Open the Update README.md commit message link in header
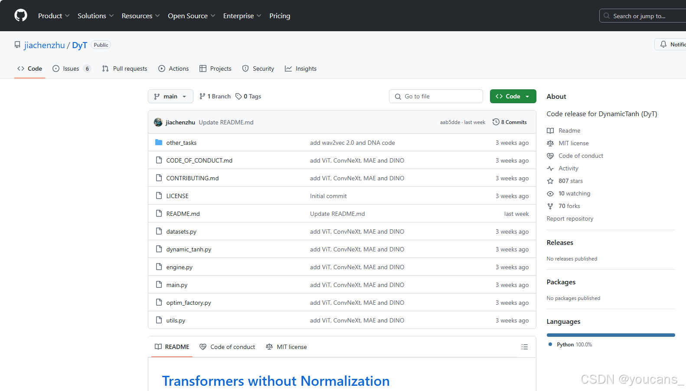 tap(226, 122)
